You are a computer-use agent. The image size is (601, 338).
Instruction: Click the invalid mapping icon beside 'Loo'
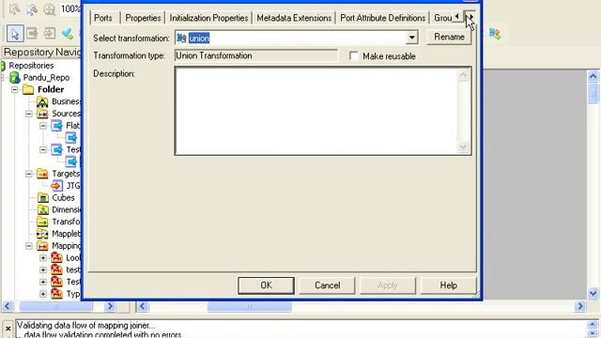(56, 257)
